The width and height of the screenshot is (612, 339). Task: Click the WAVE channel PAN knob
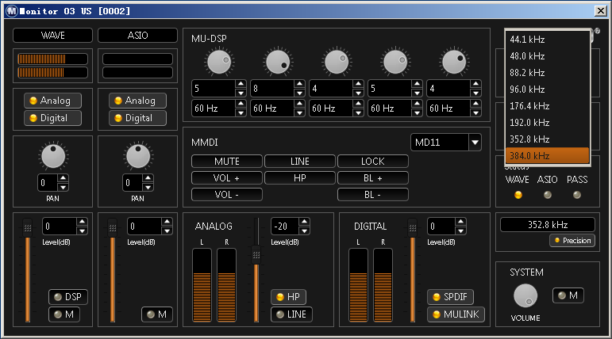53,156
